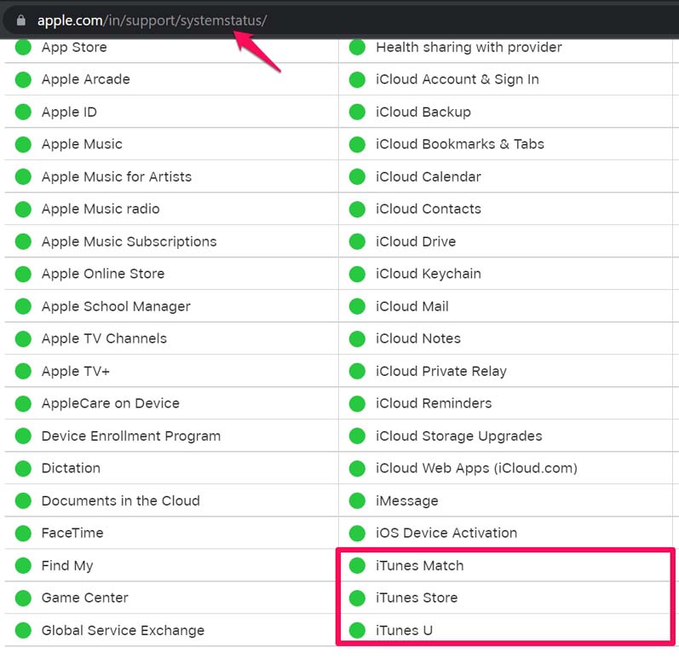This screenshot has height=659, width=679.
Task: Click the iCloud Calendar label
Action: tap(429, 176)
